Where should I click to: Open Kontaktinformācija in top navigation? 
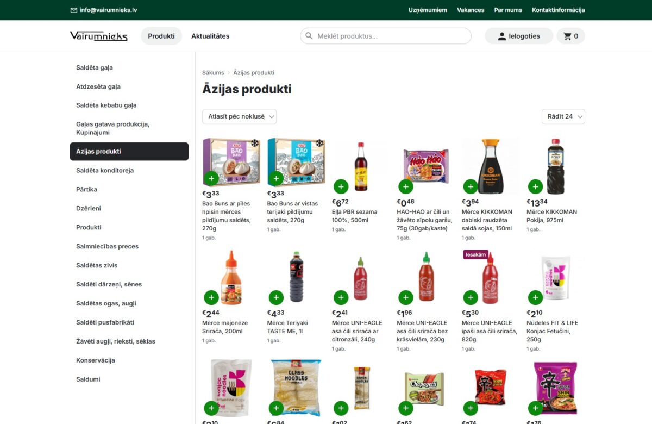click(559, 10)
